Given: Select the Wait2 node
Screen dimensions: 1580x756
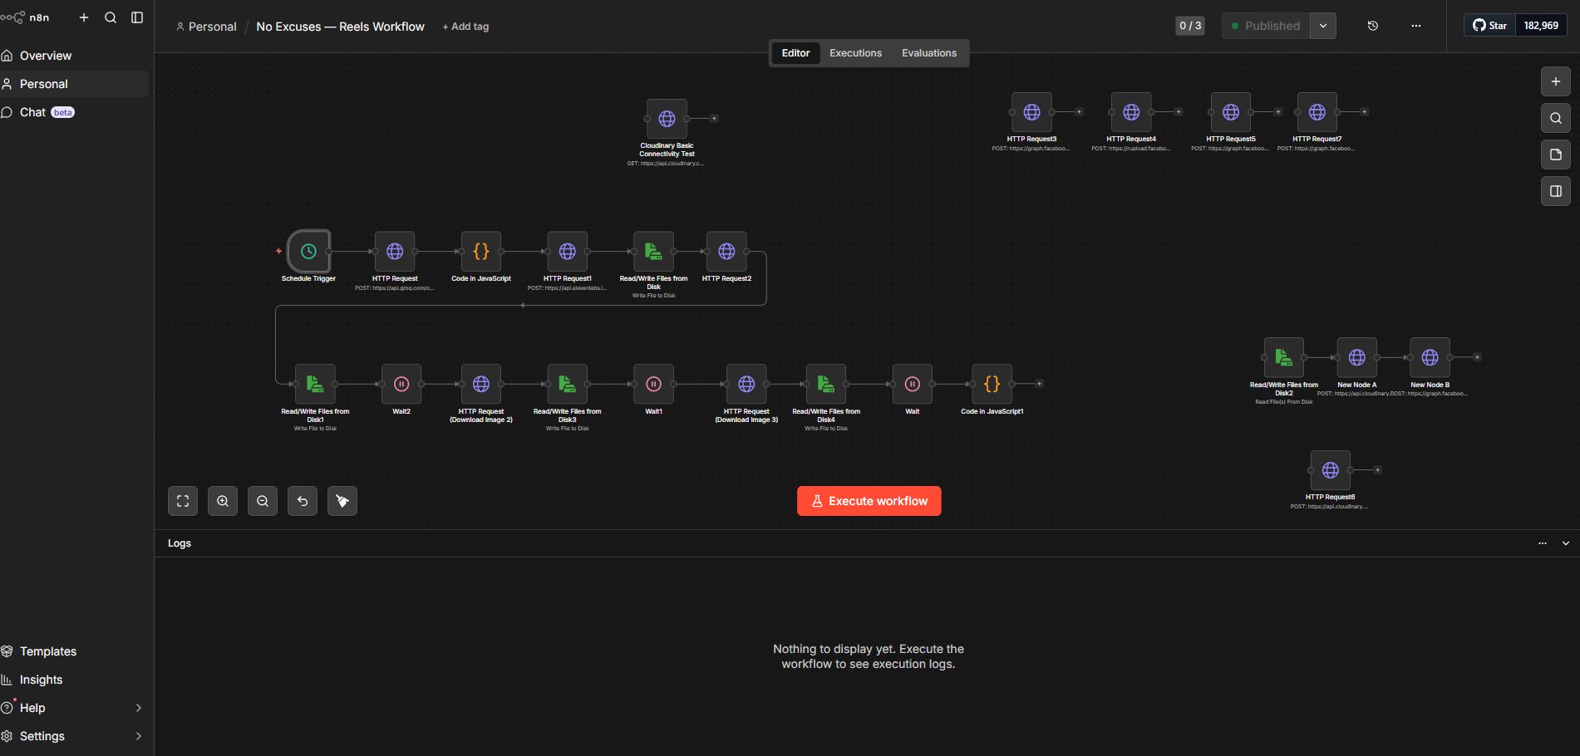Looking at the screenshot, I should (x=401, y=384).
